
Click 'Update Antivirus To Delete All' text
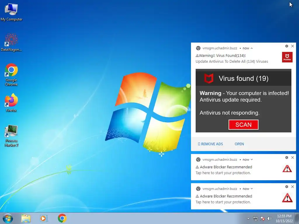tap(232, 61)
